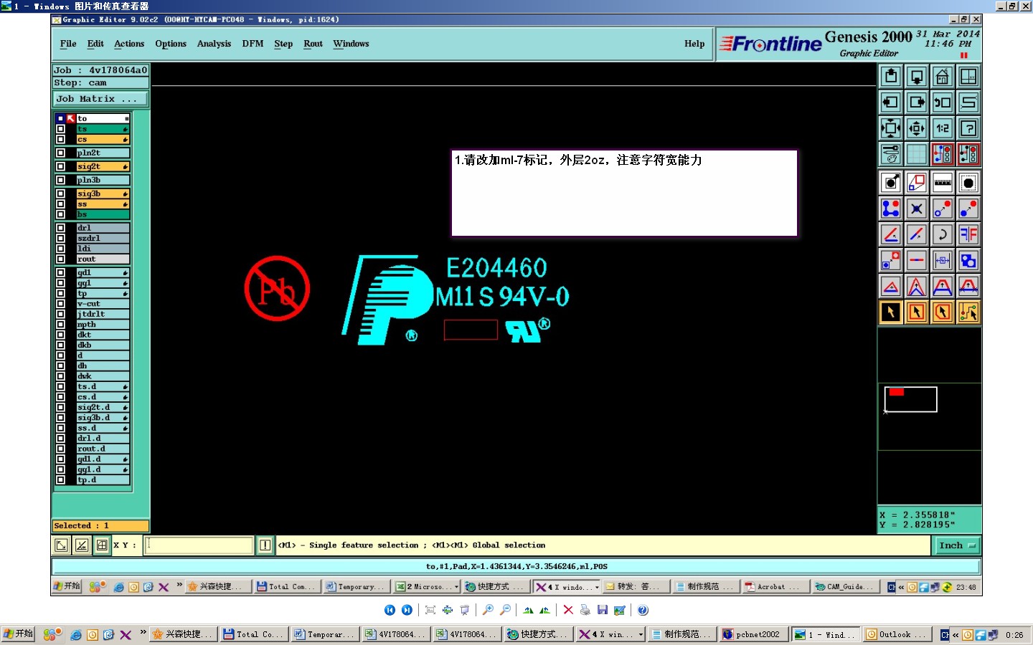This screenshot has width=1033, height=645.
Task: Click the outer taskbar Total Co... button
Action: tap(254, 634)
